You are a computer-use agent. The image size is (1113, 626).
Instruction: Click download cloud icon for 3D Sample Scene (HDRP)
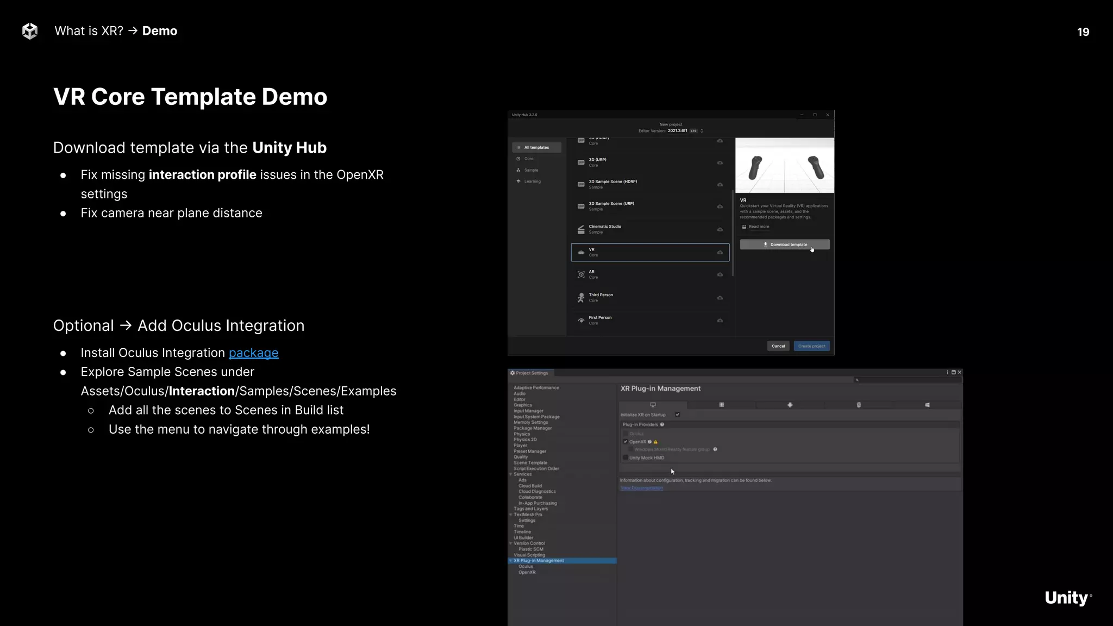720,185
